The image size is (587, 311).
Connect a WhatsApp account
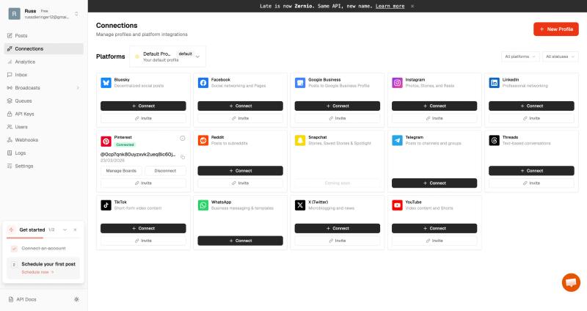(x=241, y=241)
